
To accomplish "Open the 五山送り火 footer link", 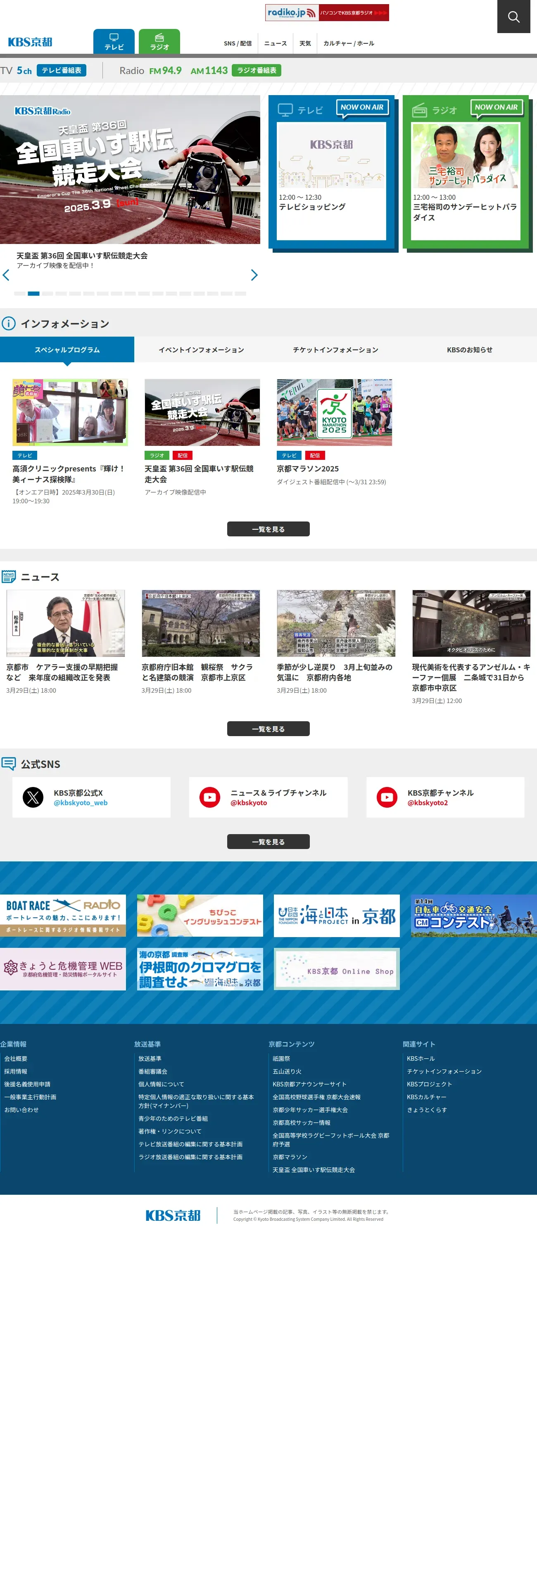I will point(287,1072).
